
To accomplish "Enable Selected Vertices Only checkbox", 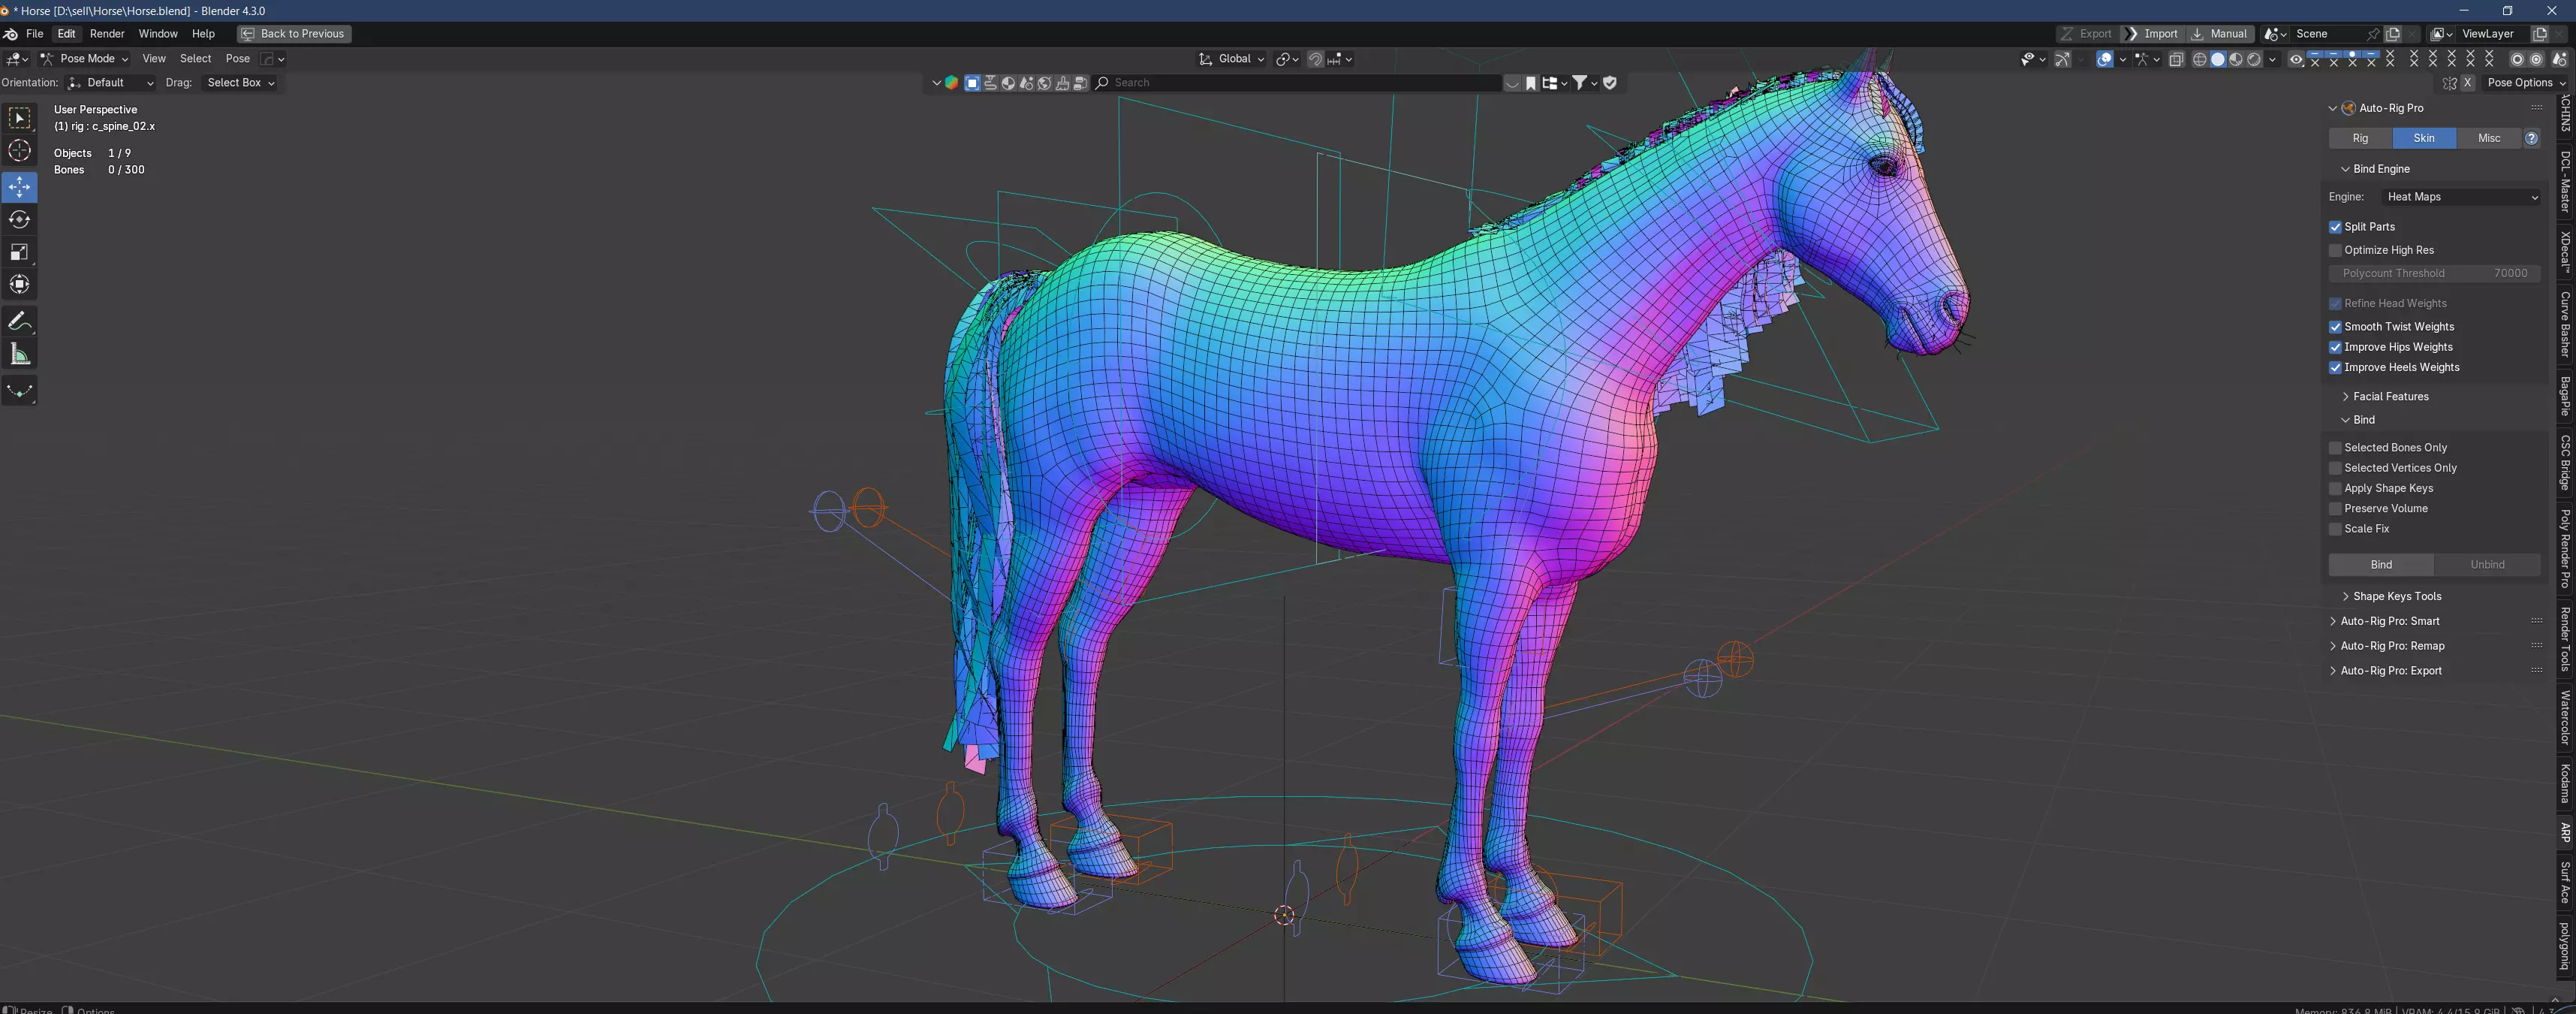I will 2335,468.
